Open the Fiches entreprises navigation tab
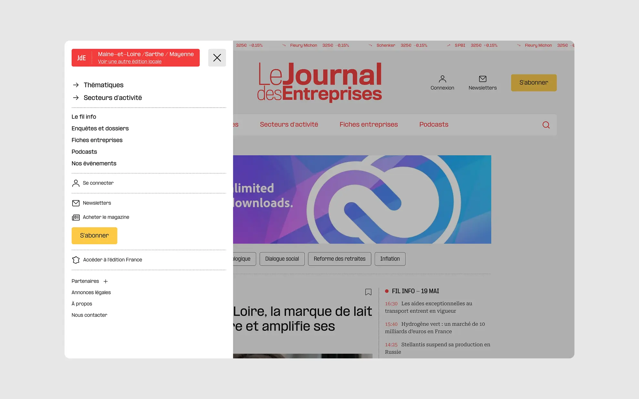The image size is (639, 399). point(369,124)
